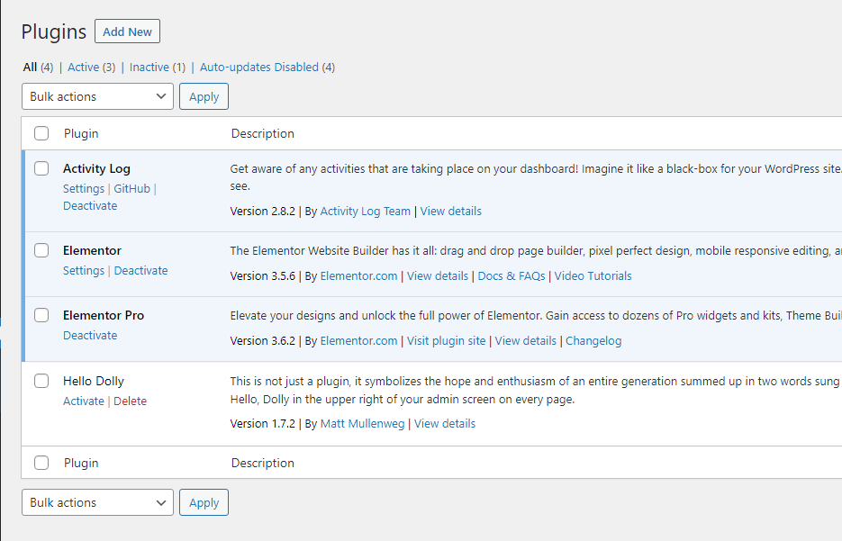Open the top Bulk actions dropdown
842x541 pixels.
click(98, 96)
